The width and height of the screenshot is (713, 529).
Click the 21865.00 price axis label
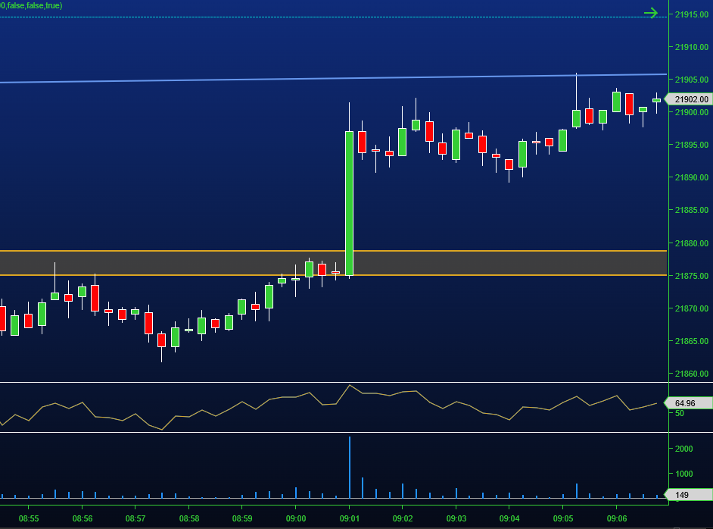[x=692, y=341]
